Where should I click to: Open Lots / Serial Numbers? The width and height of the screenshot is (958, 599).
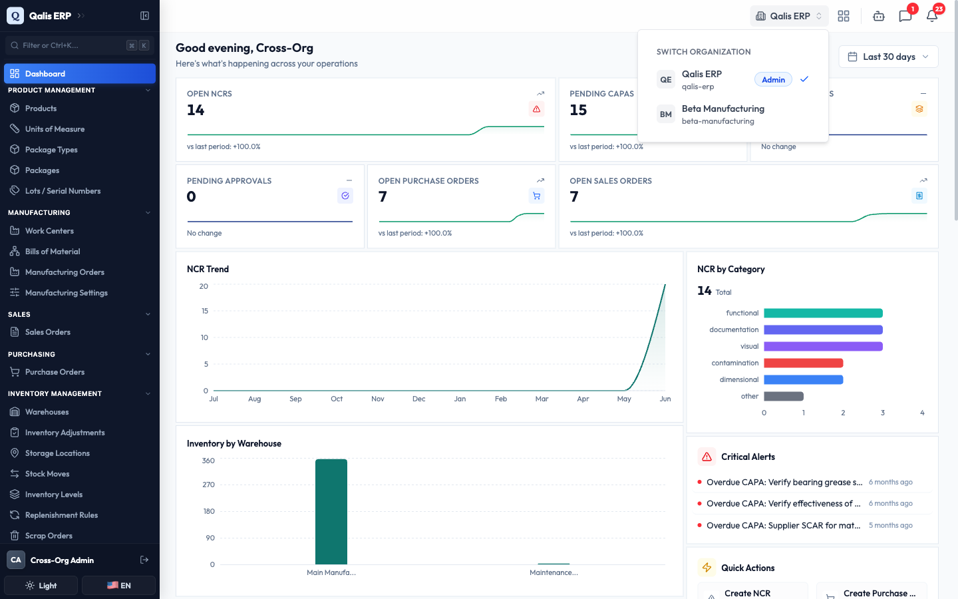[x=80, y=191]
